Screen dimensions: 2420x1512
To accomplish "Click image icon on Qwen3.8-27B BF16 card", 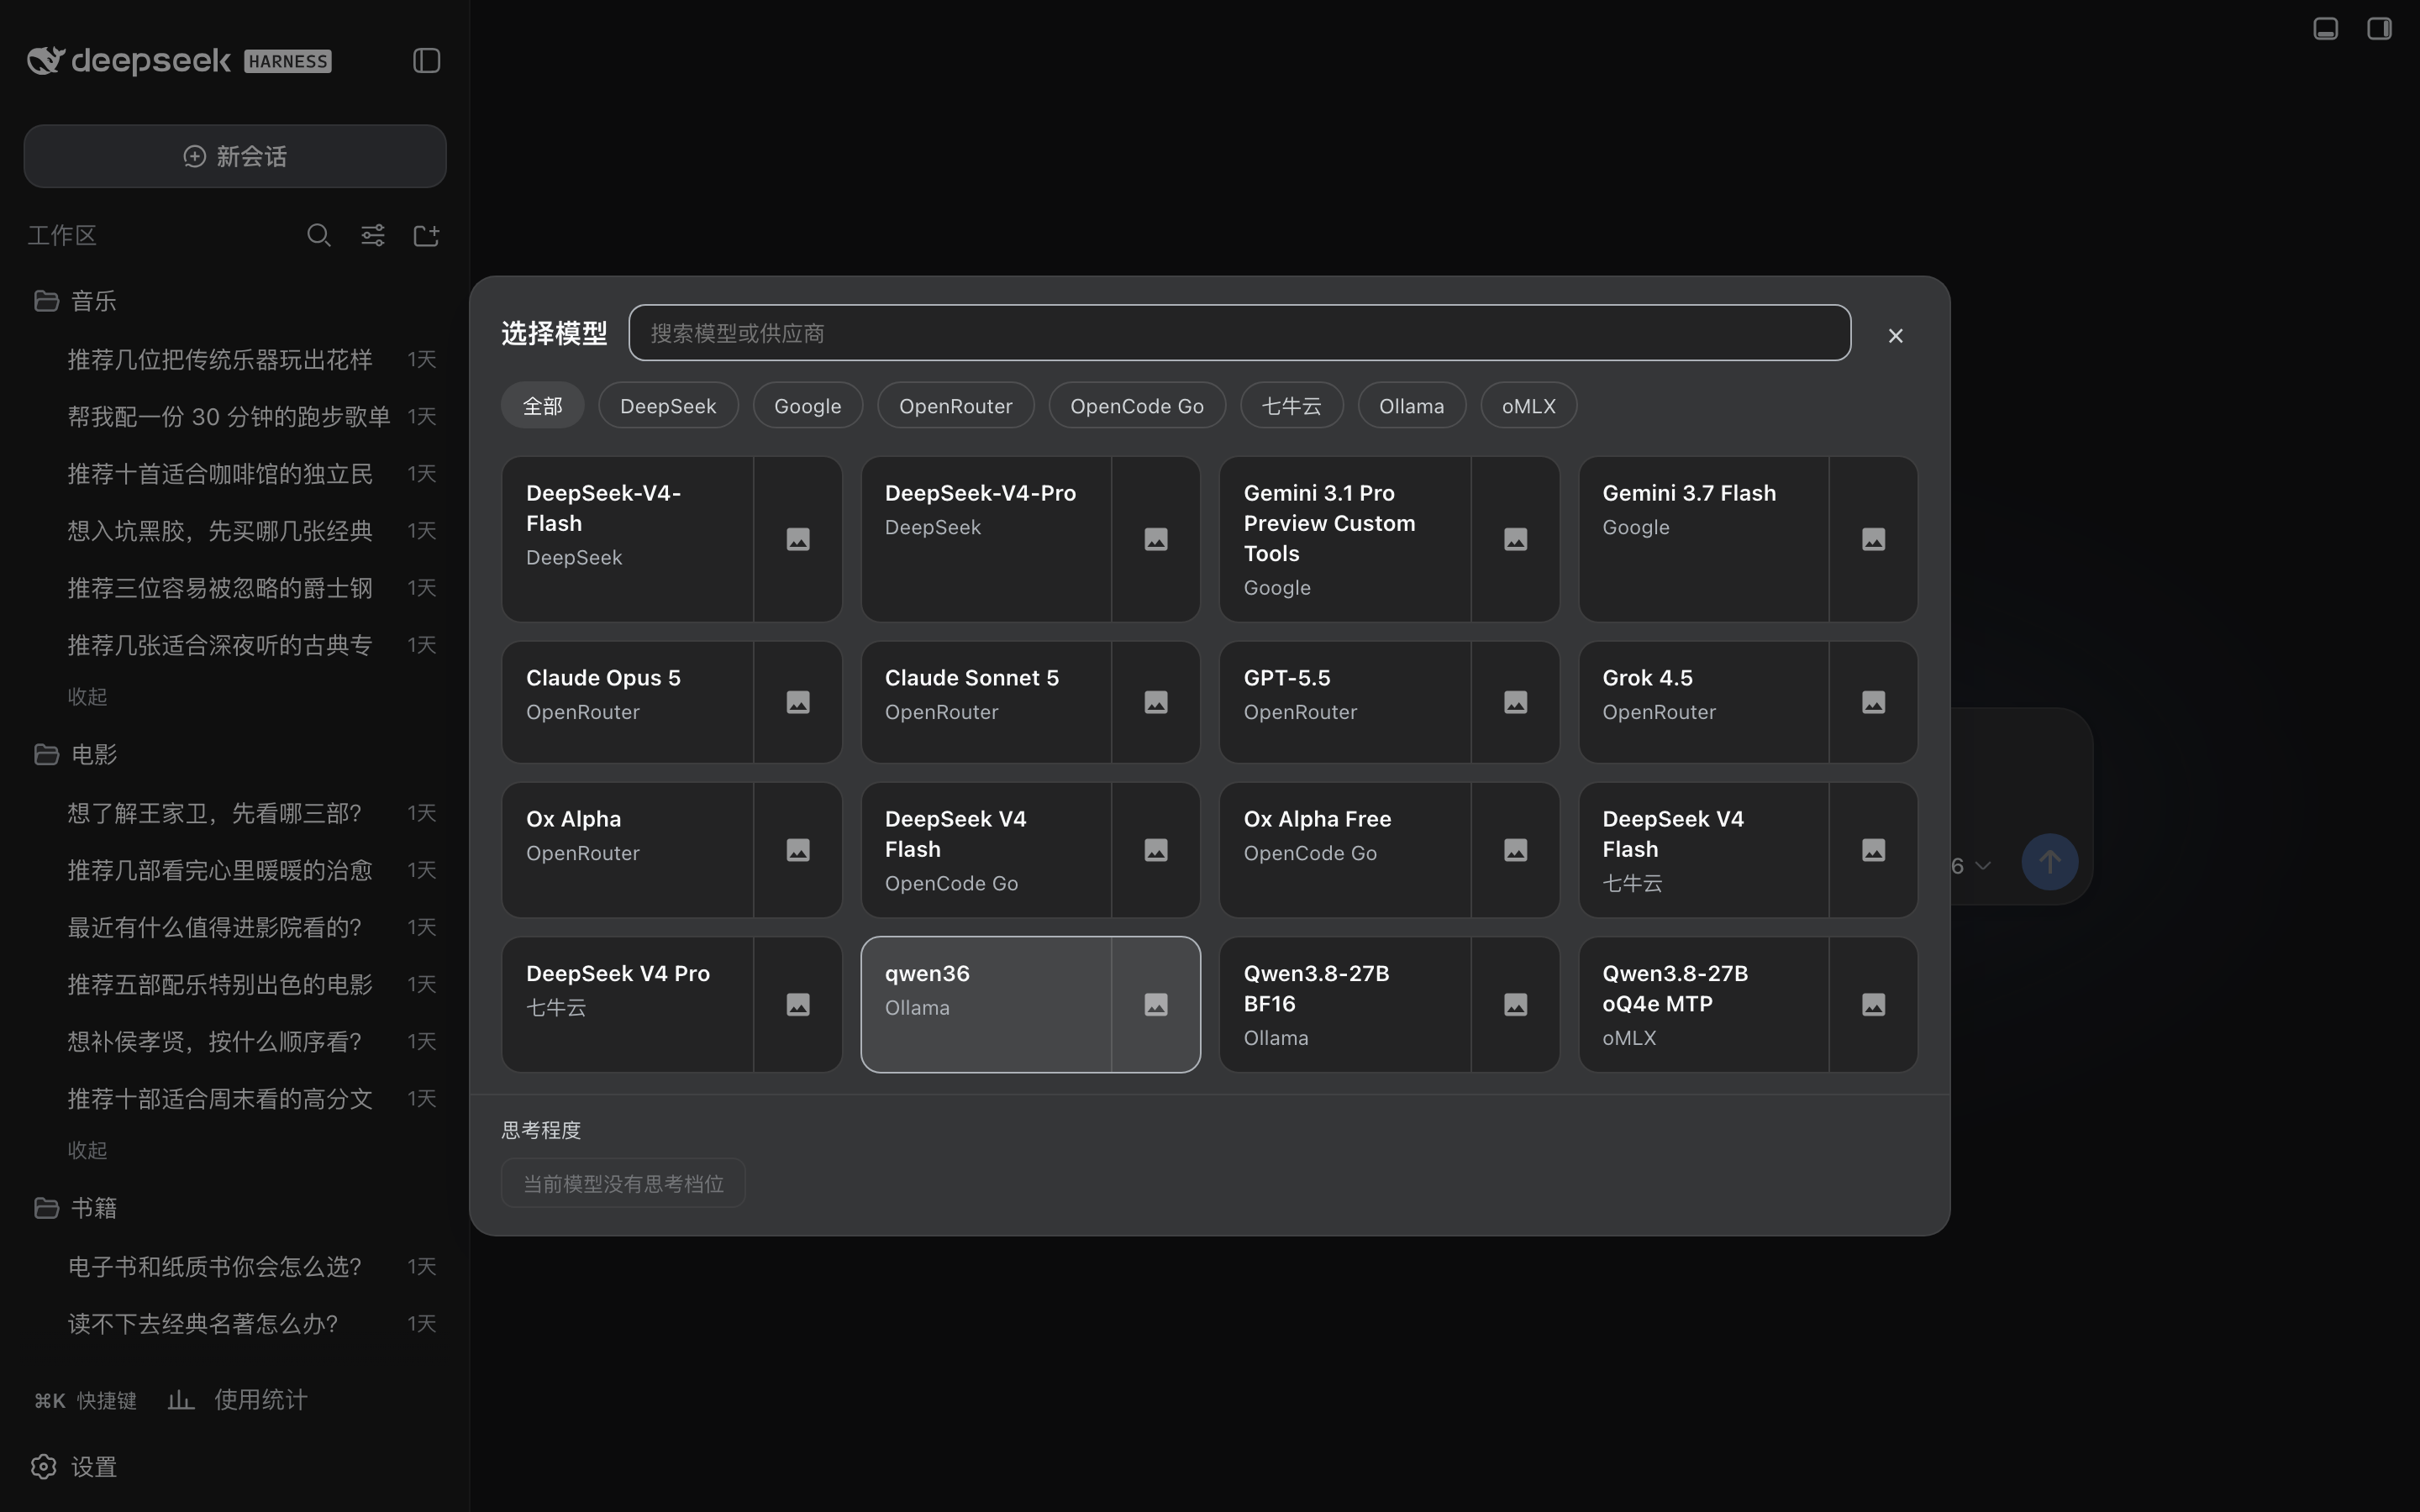I will pyautogui.click(x=1516, y=1004).
